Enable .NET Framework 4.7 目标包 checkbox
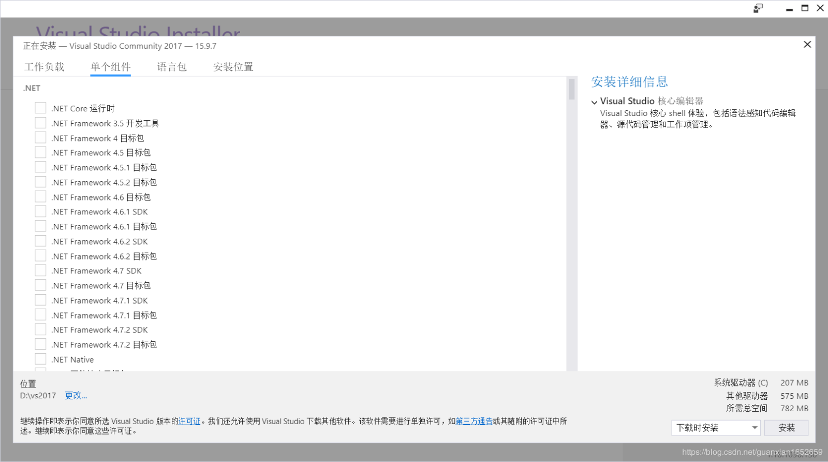828x462 pixels. click(x=40, y=285)
